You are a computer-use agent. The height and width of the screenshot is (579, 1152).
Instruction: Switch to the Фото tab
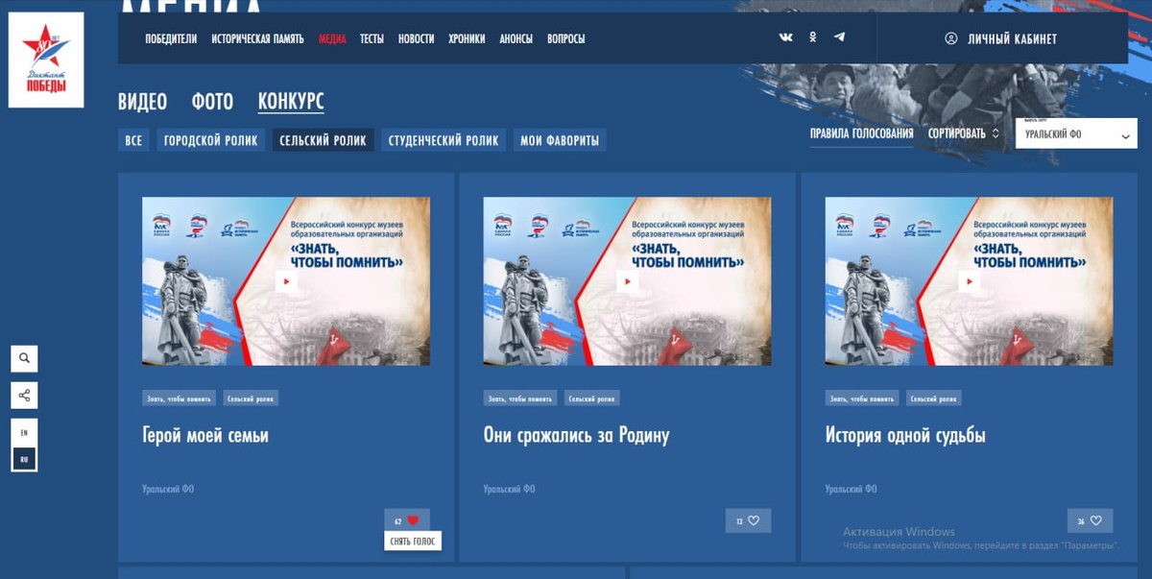pos(212,102)
